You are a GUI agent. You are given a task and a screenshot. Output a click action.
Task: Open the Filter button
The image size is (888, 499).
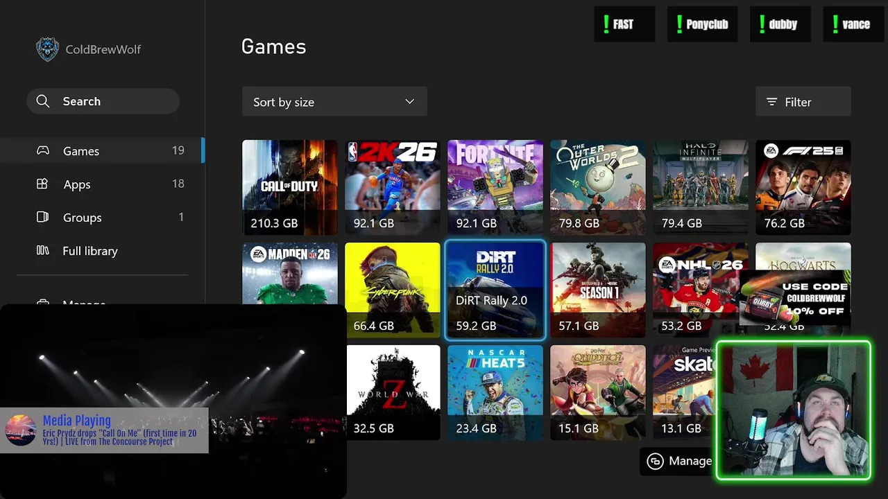[x=803, y=102]
